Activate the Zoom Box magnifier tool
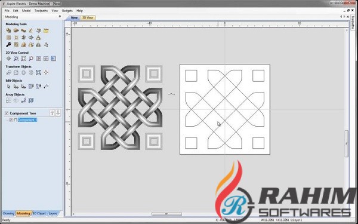Image resolution: width=358 pixels, height=224 pixels. (x=16, y=59)
